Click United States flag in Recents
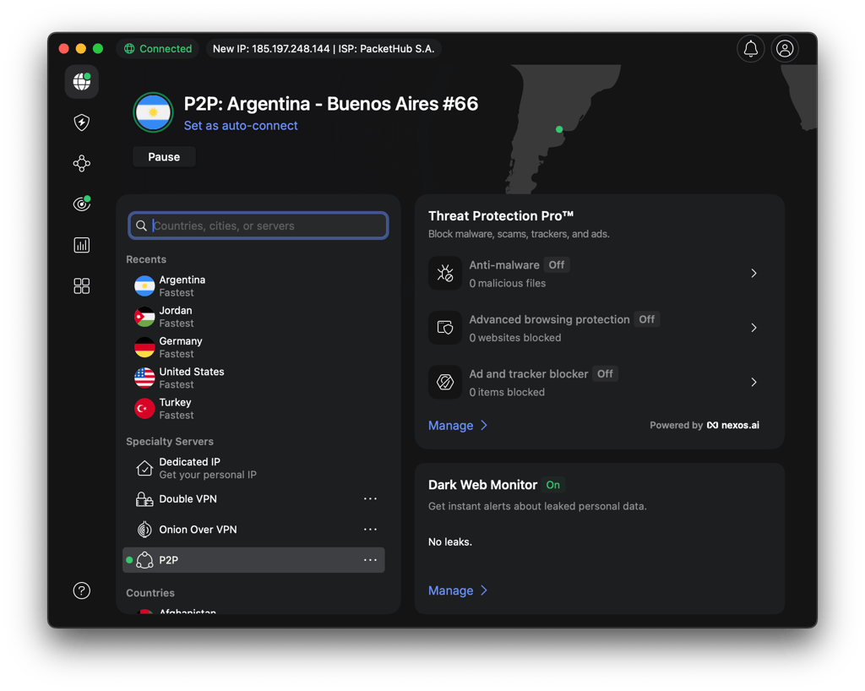Viewport: 865px width, 691px height. click(144, 378)
